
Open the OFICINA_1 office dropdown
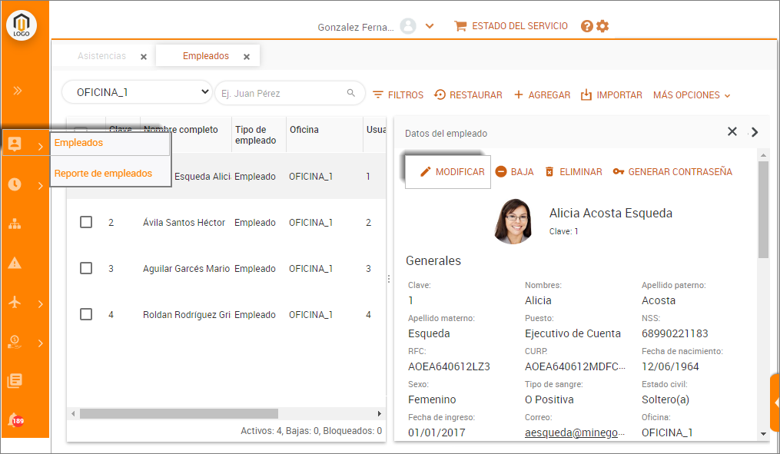[x=137, y=92]
